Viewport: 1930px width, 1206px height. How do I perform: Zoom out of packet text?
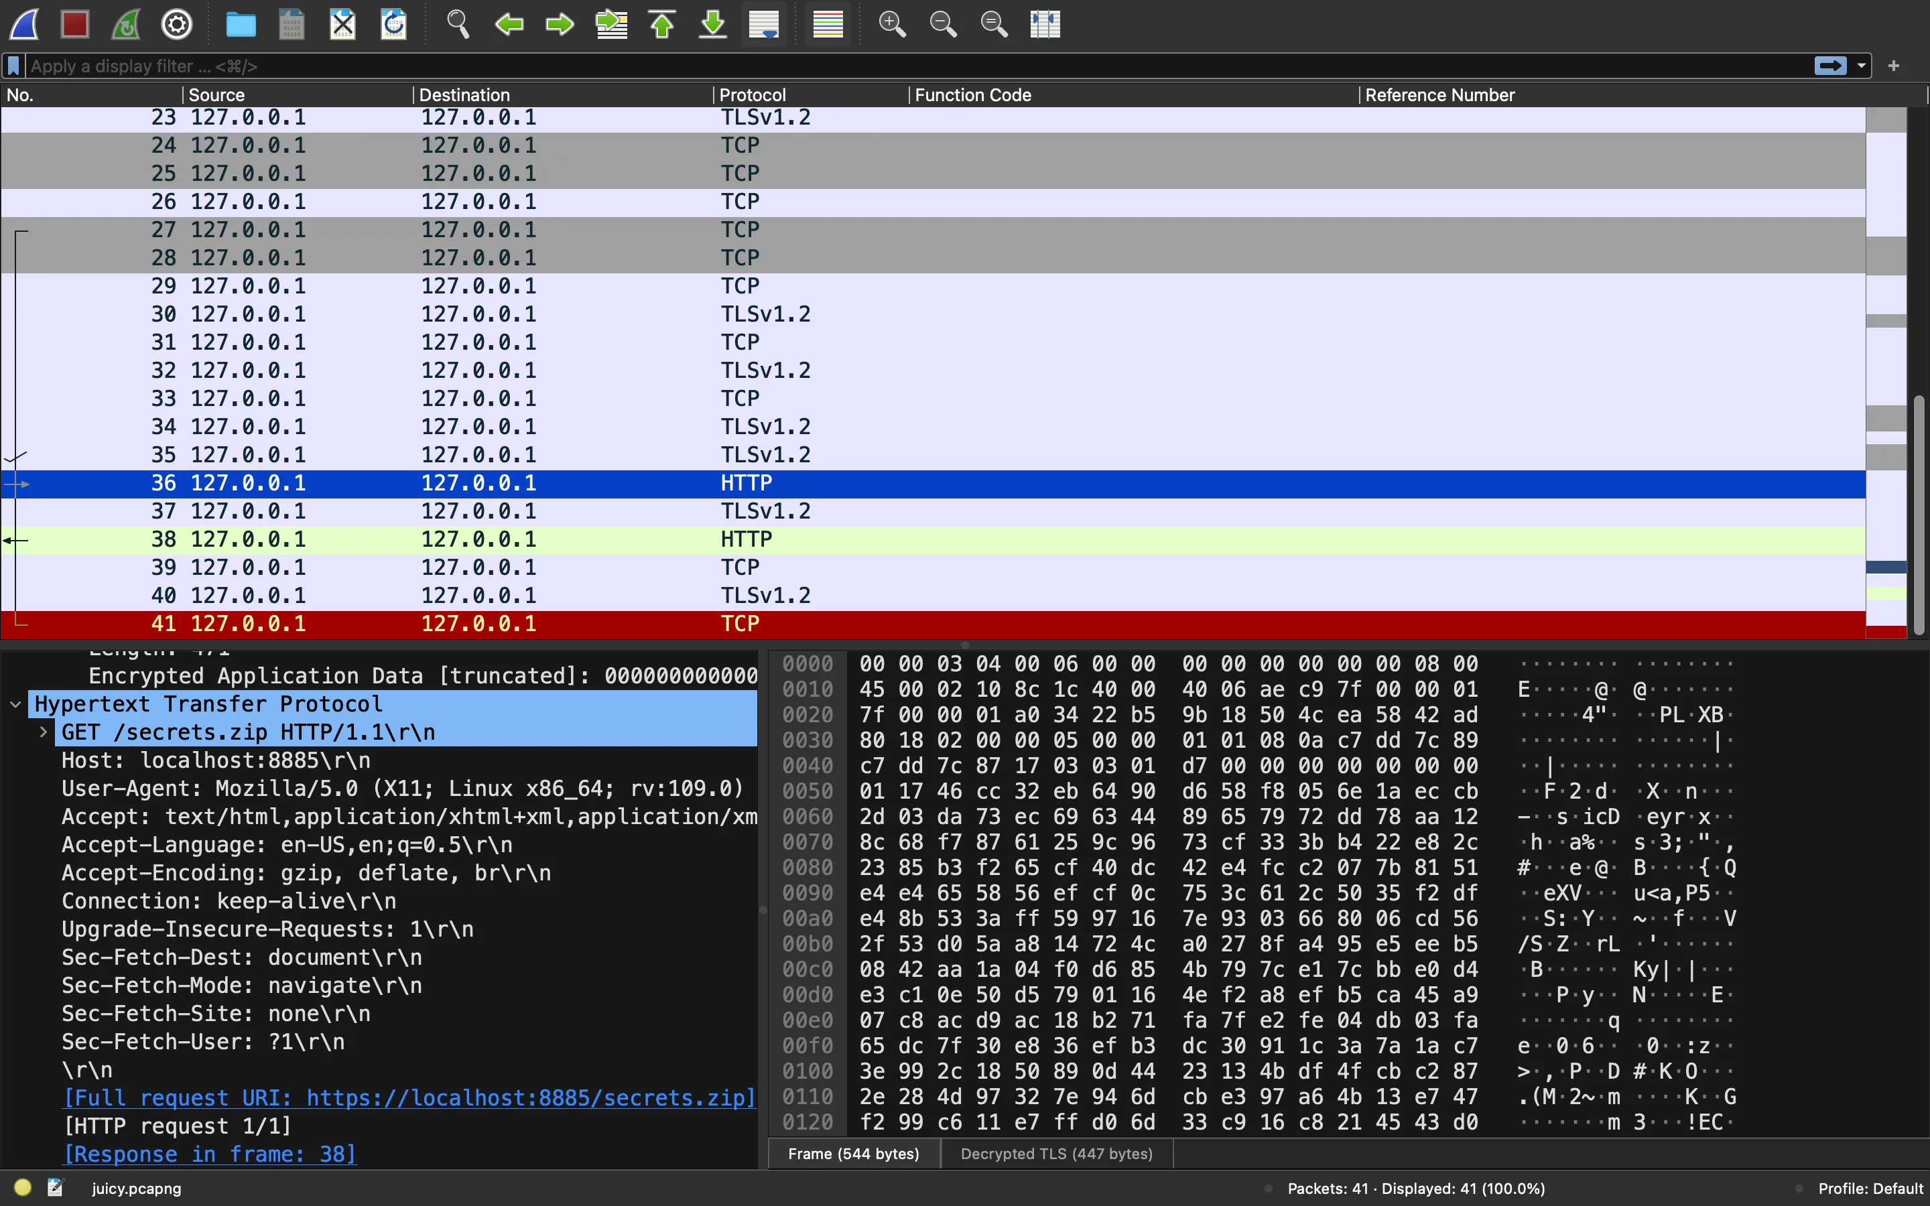coord(943,24)
